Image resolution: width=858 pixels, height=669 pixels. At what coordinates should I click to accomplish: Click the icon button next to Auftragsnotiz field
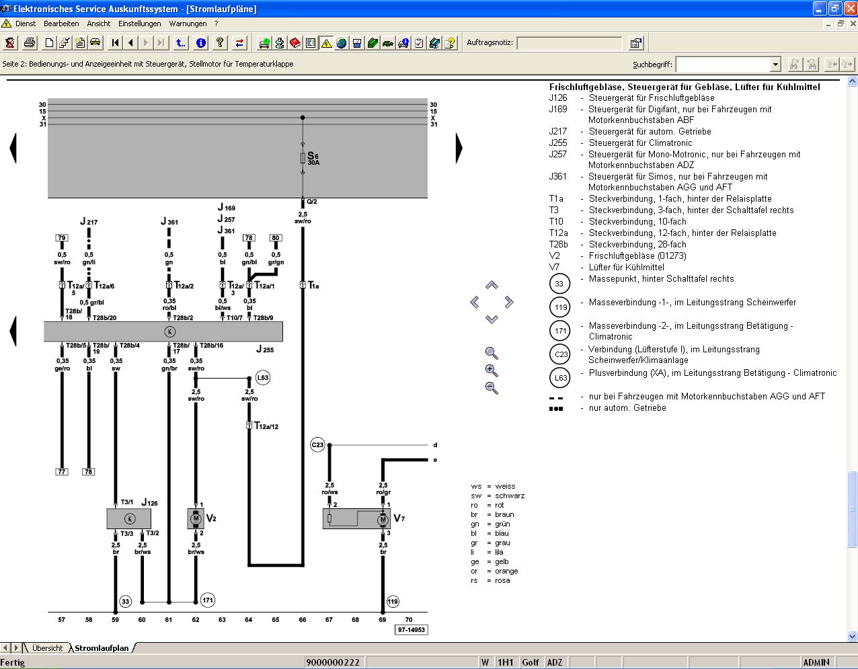click(x=635, y=43)
